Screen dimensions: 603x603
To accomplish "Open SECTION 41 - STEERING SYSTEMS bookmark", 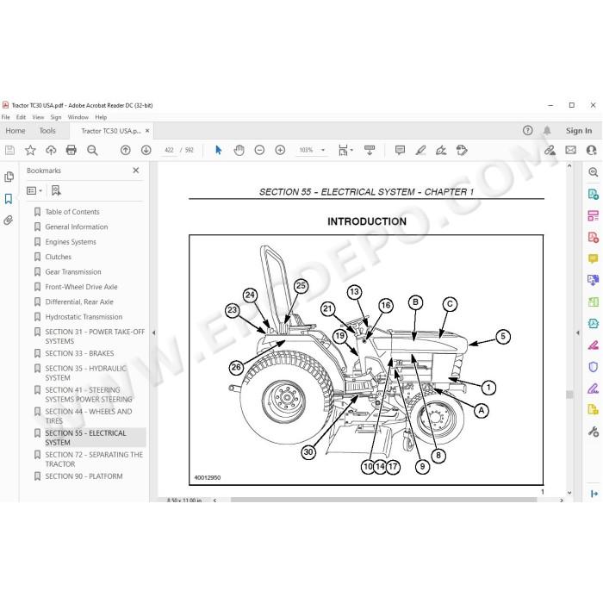I will 89,395.
